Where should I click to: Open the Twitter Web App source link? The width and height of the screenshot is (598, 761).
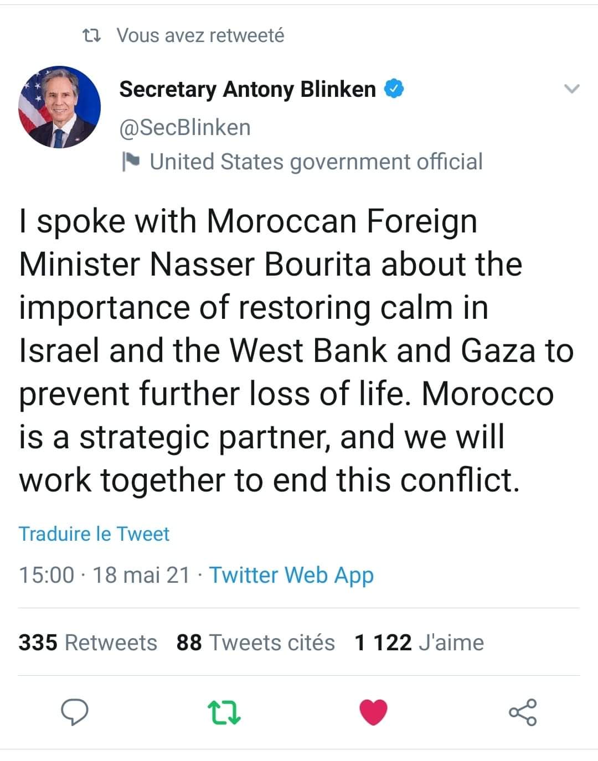click(x=291, y=575)
